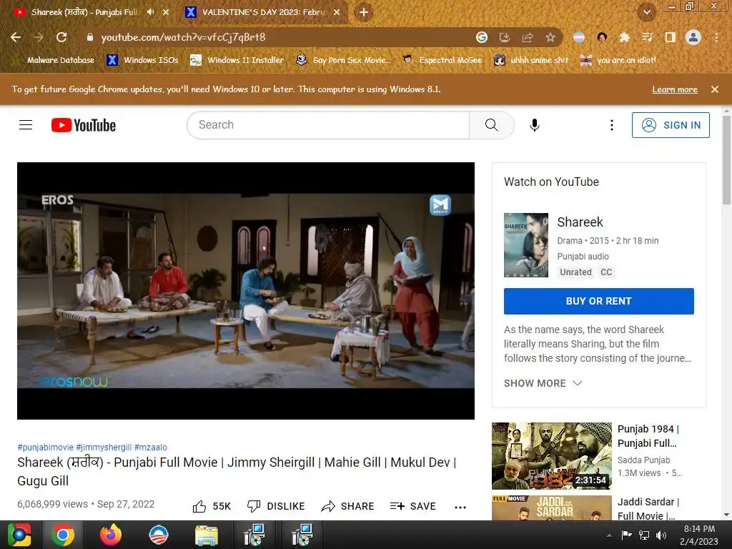Bookmark this page with the star
The height and width of the screenshot is (549, 732).
pos(550,37)
